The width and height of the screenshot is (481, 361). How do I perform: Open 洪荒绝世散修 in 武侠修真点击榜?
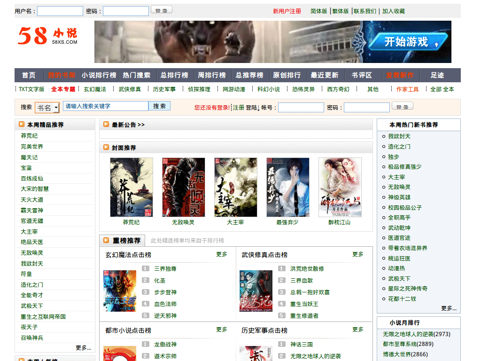pos(307,269)
